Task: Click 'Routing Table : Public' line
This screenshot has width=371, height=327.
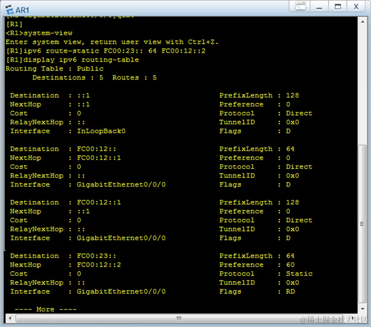Action: click(54, 69)
